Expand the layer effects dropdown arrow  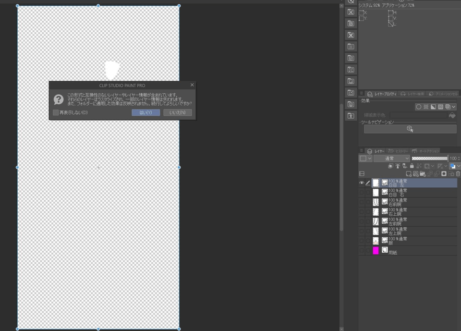pyautogui.click(x=454, y=107)
